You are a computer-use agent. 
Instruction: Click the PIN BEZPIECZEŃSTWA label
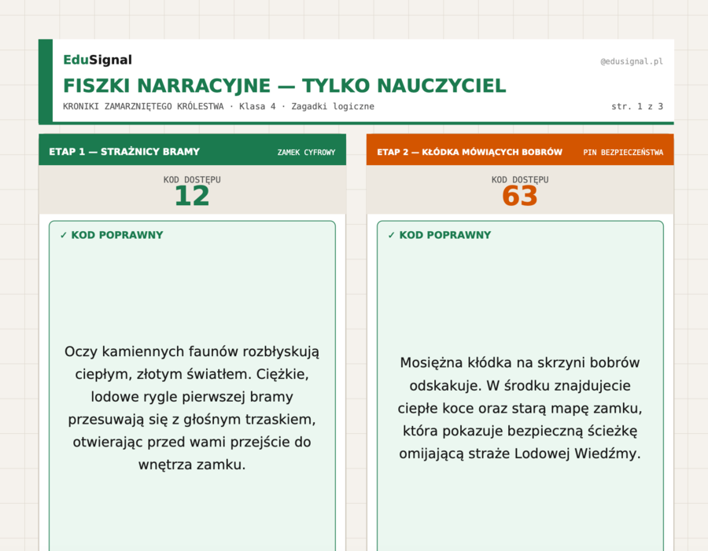click(x=623, y=152)
